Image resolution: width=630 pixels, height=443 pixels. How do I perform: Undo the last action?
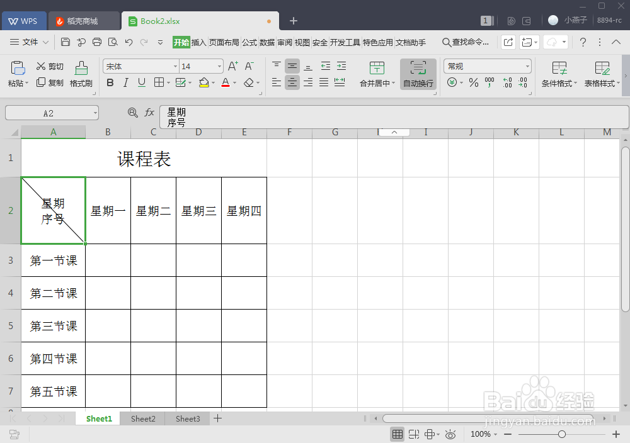(129, 42)
